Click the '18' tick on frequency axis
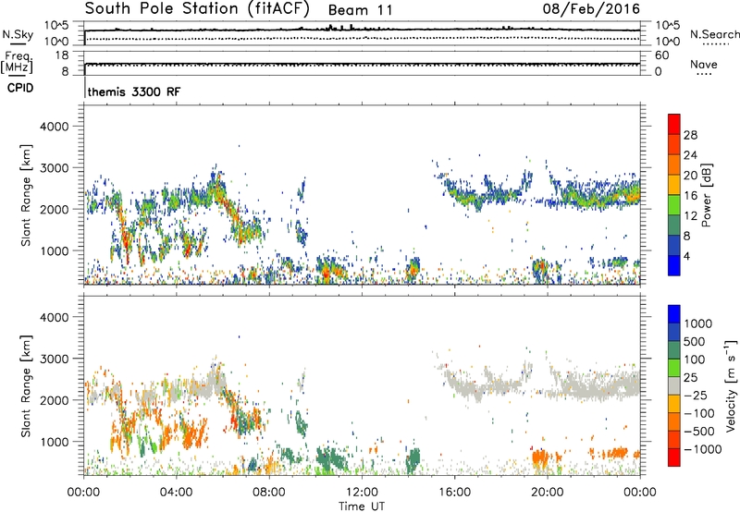Viewport: 740px width, 512px height. (62, 55)
